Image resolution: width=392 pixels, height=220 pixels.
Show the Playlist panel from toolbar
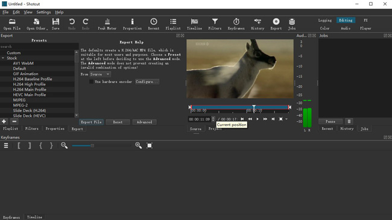[173, 24]
